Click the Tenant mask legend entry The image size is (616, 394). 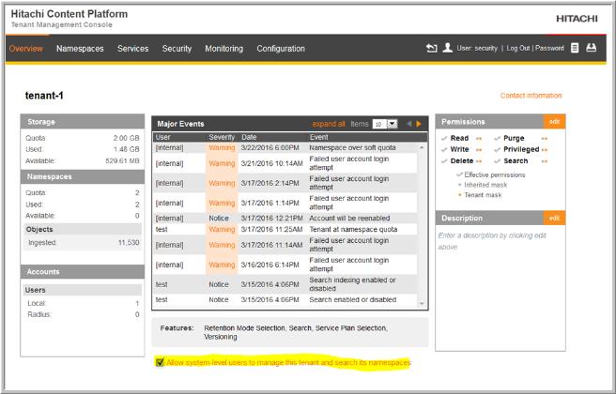pos(483,195)
